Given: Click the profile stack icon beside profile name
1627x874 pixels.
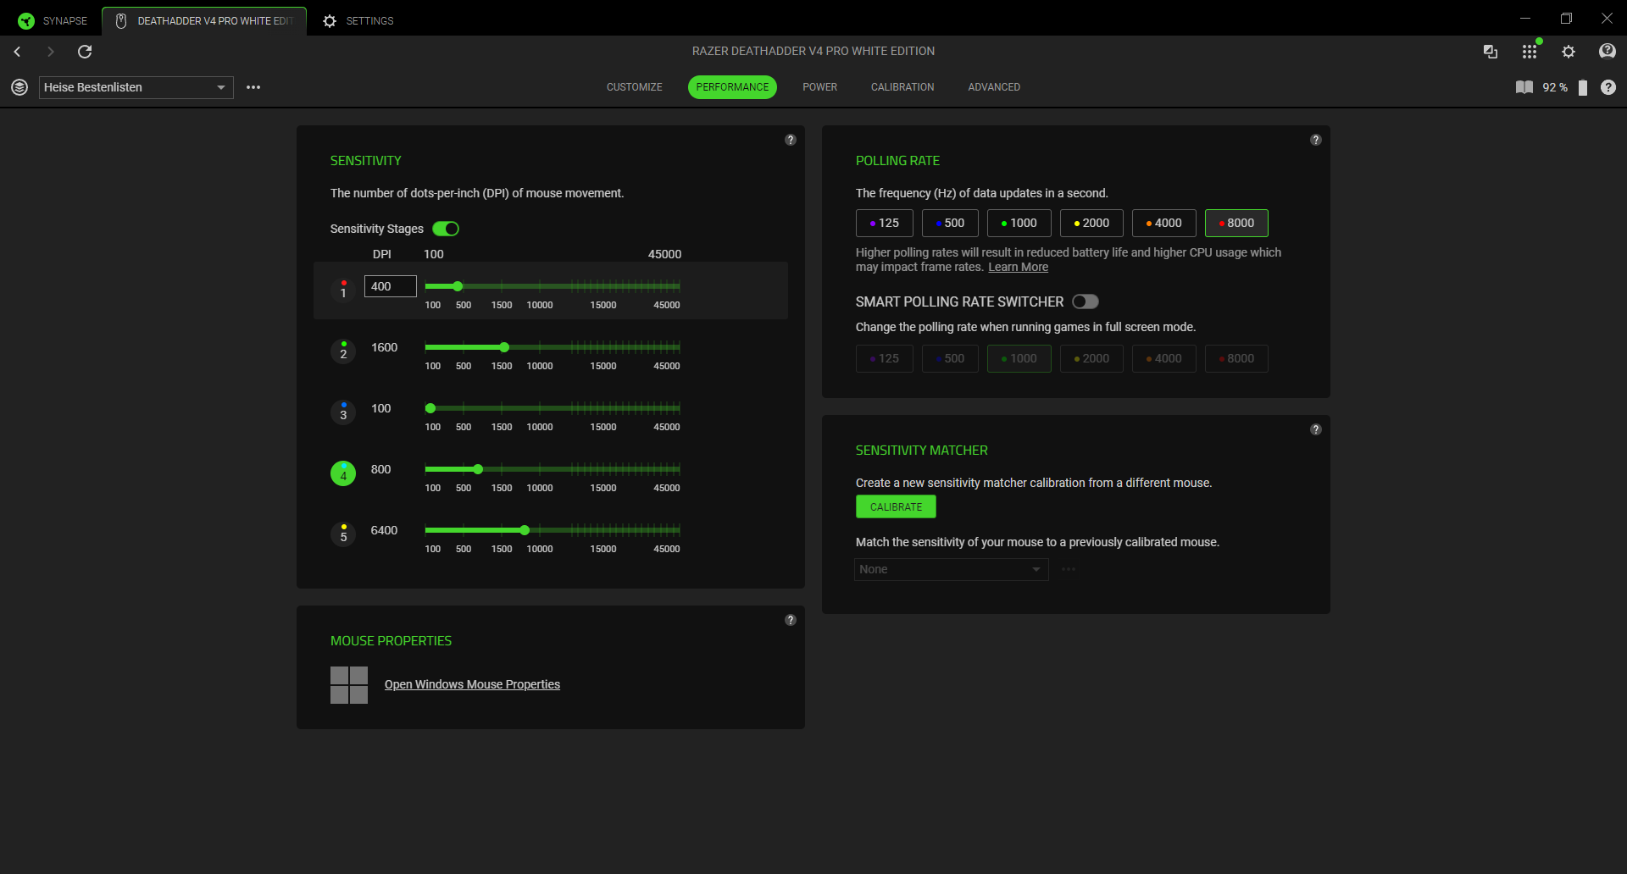Looking at the screenshot, I should (x=19, y=87).
